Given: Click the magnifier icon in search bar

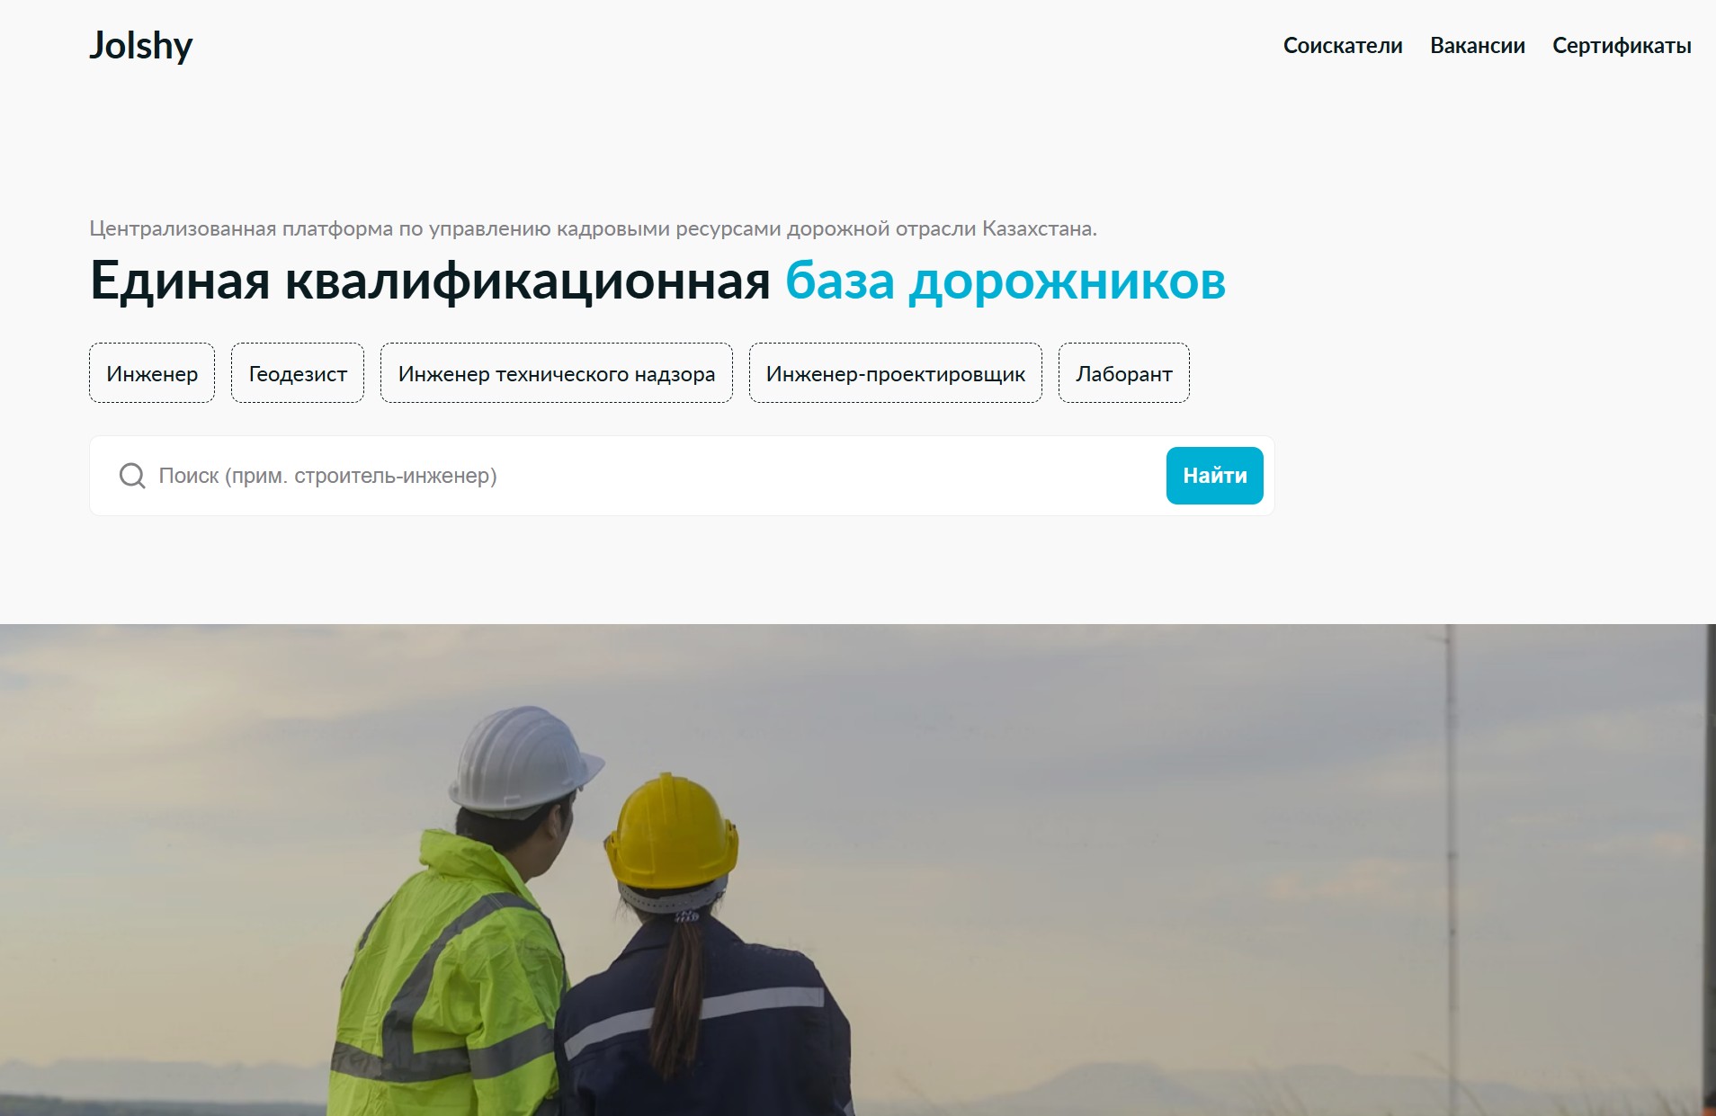Looking at the screenshot, I should pyautogui.click(x=132, y=476).
